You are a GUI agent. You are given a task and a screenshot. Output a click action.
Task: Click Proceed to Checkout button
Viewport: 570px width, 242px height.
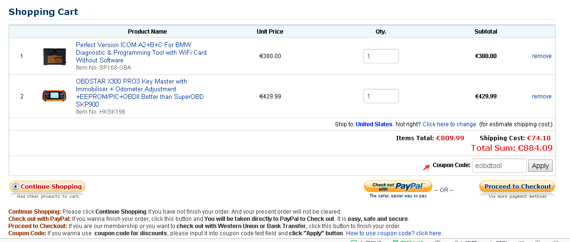click(x=517, y=186)
